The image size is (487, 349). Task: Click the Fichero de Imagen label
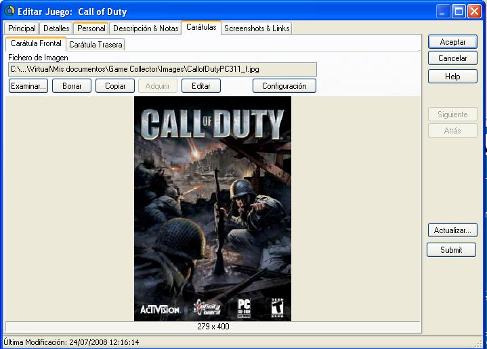click(38, 58)
